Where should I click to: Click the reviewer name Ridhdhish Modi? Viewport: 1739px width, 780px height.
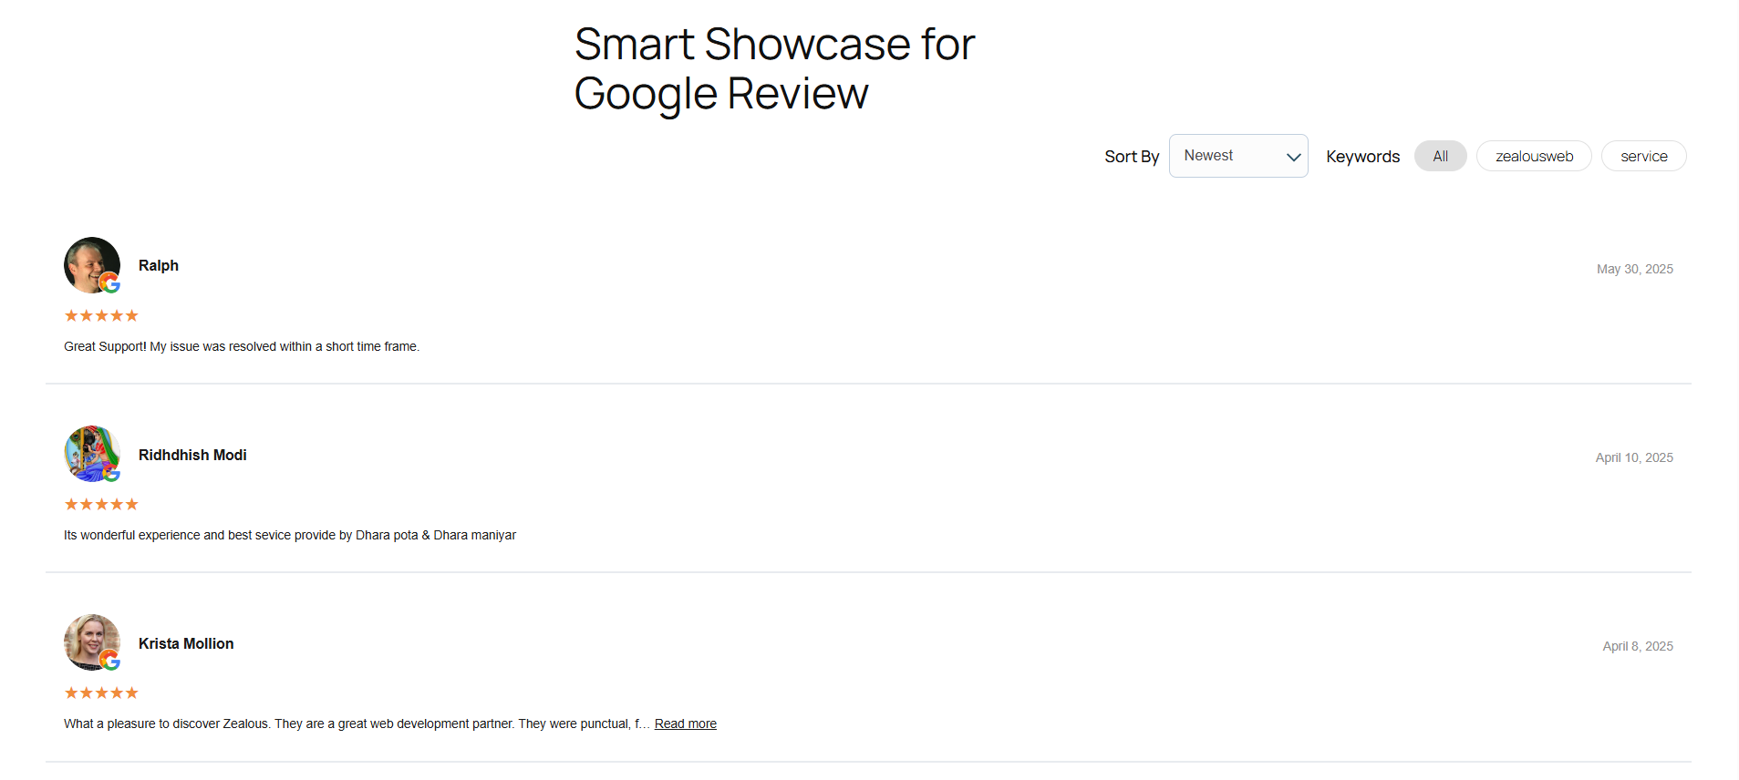click(x=192, y=456)
